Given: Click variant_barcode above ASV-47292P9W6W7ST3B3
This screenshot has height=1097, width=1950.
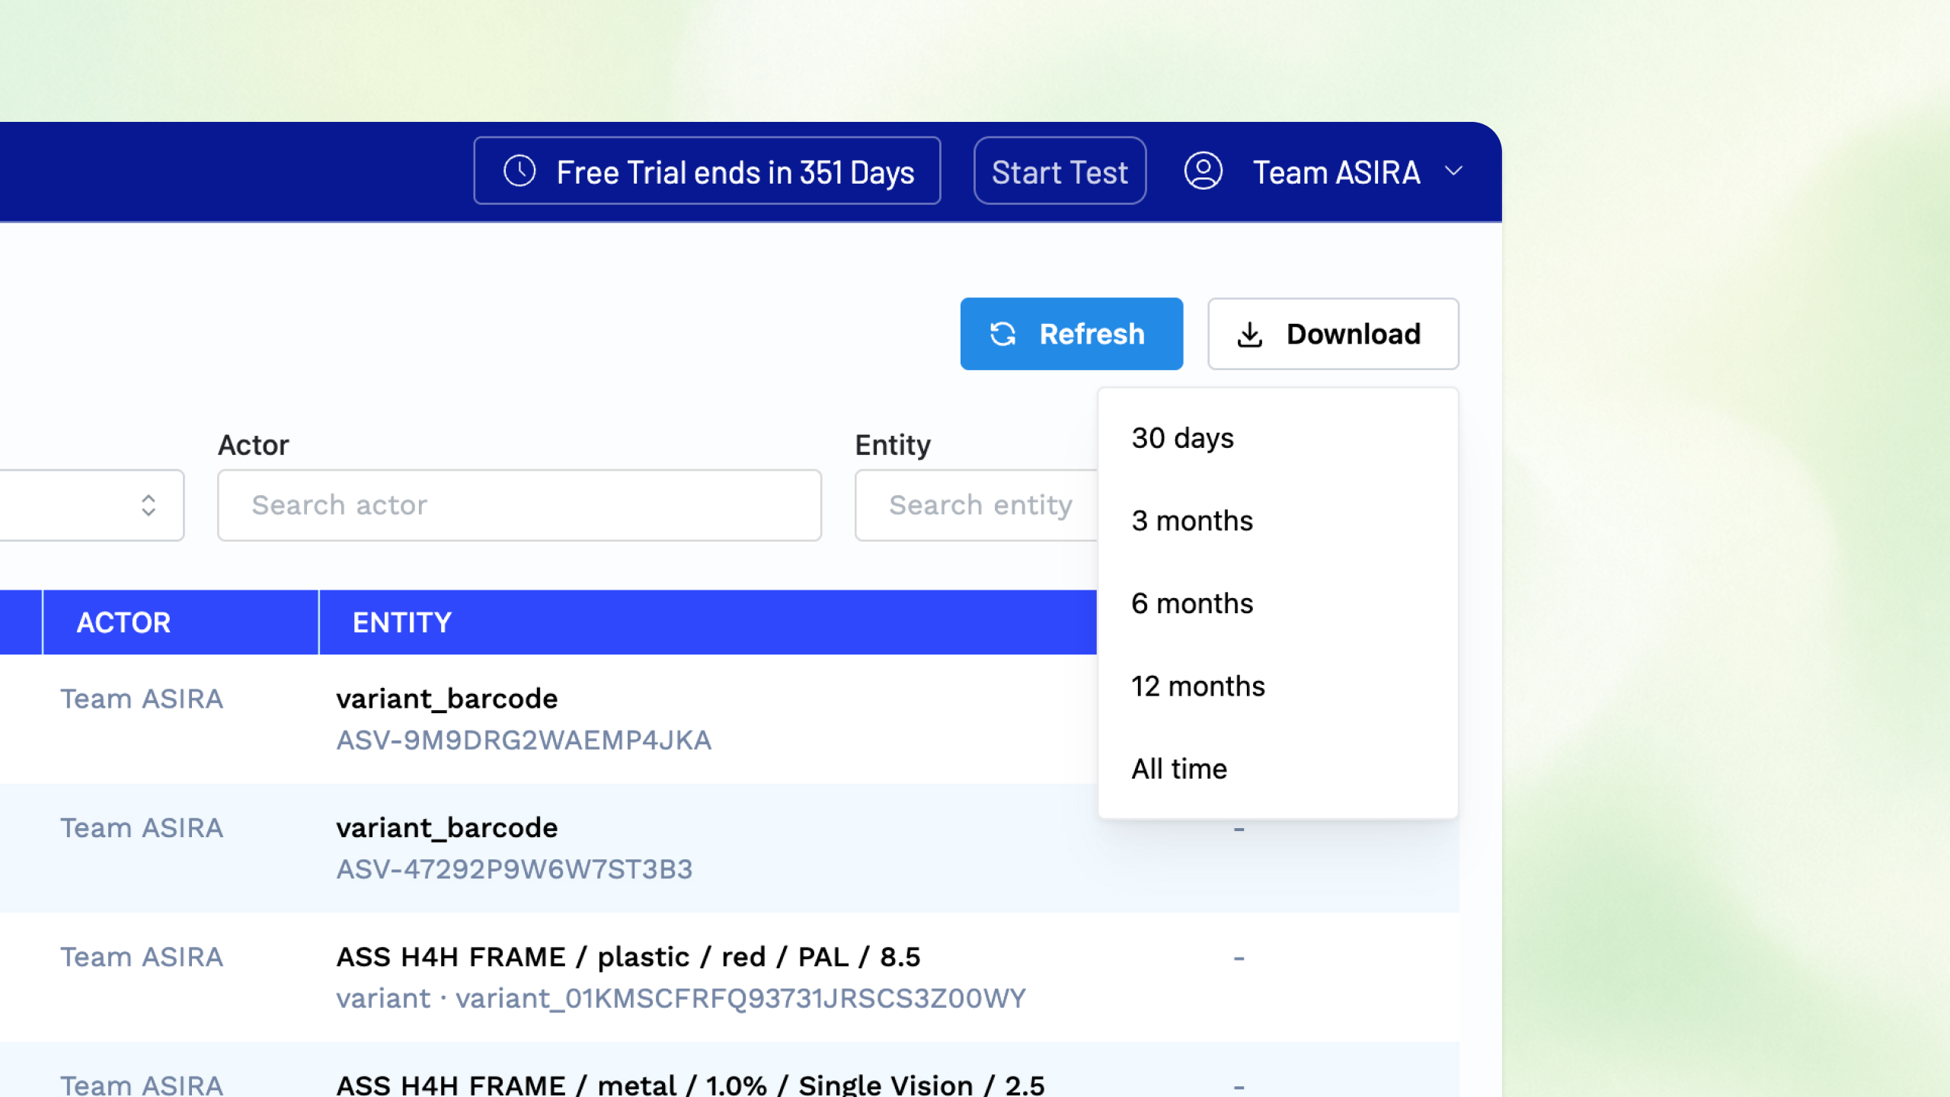Looking at the screenshot, I should pyautogui.click(x=447, y=827).
